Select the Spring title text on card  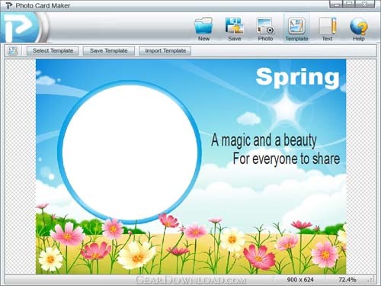[x=297, y=78]
